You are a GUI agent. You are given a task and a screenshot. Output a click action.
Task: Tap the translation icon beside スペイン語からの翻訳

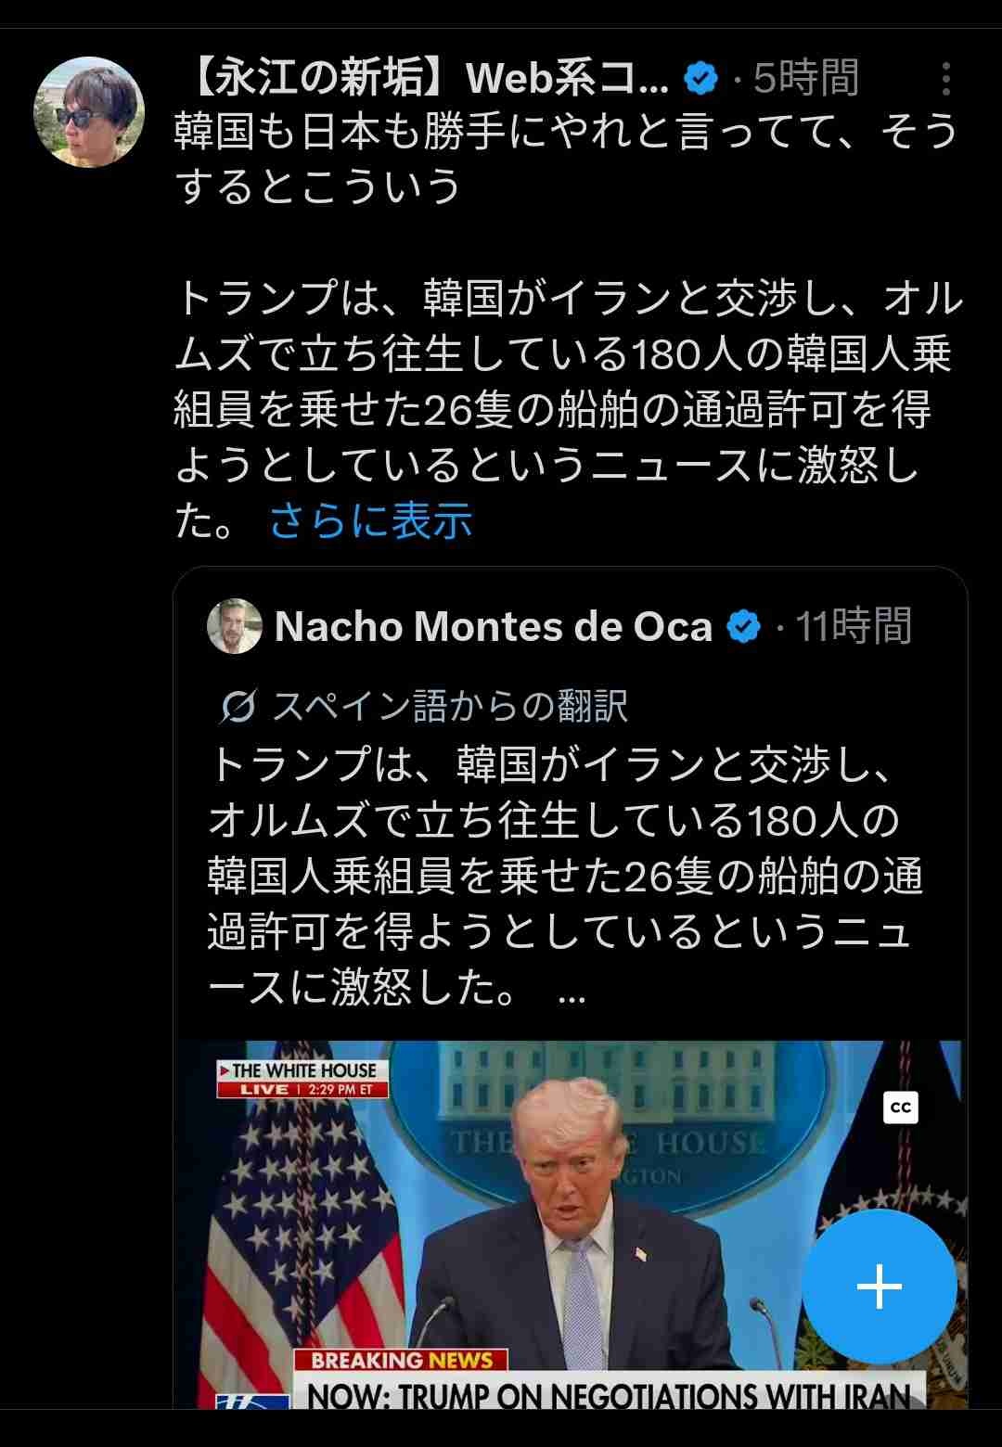tap(238, 707)
